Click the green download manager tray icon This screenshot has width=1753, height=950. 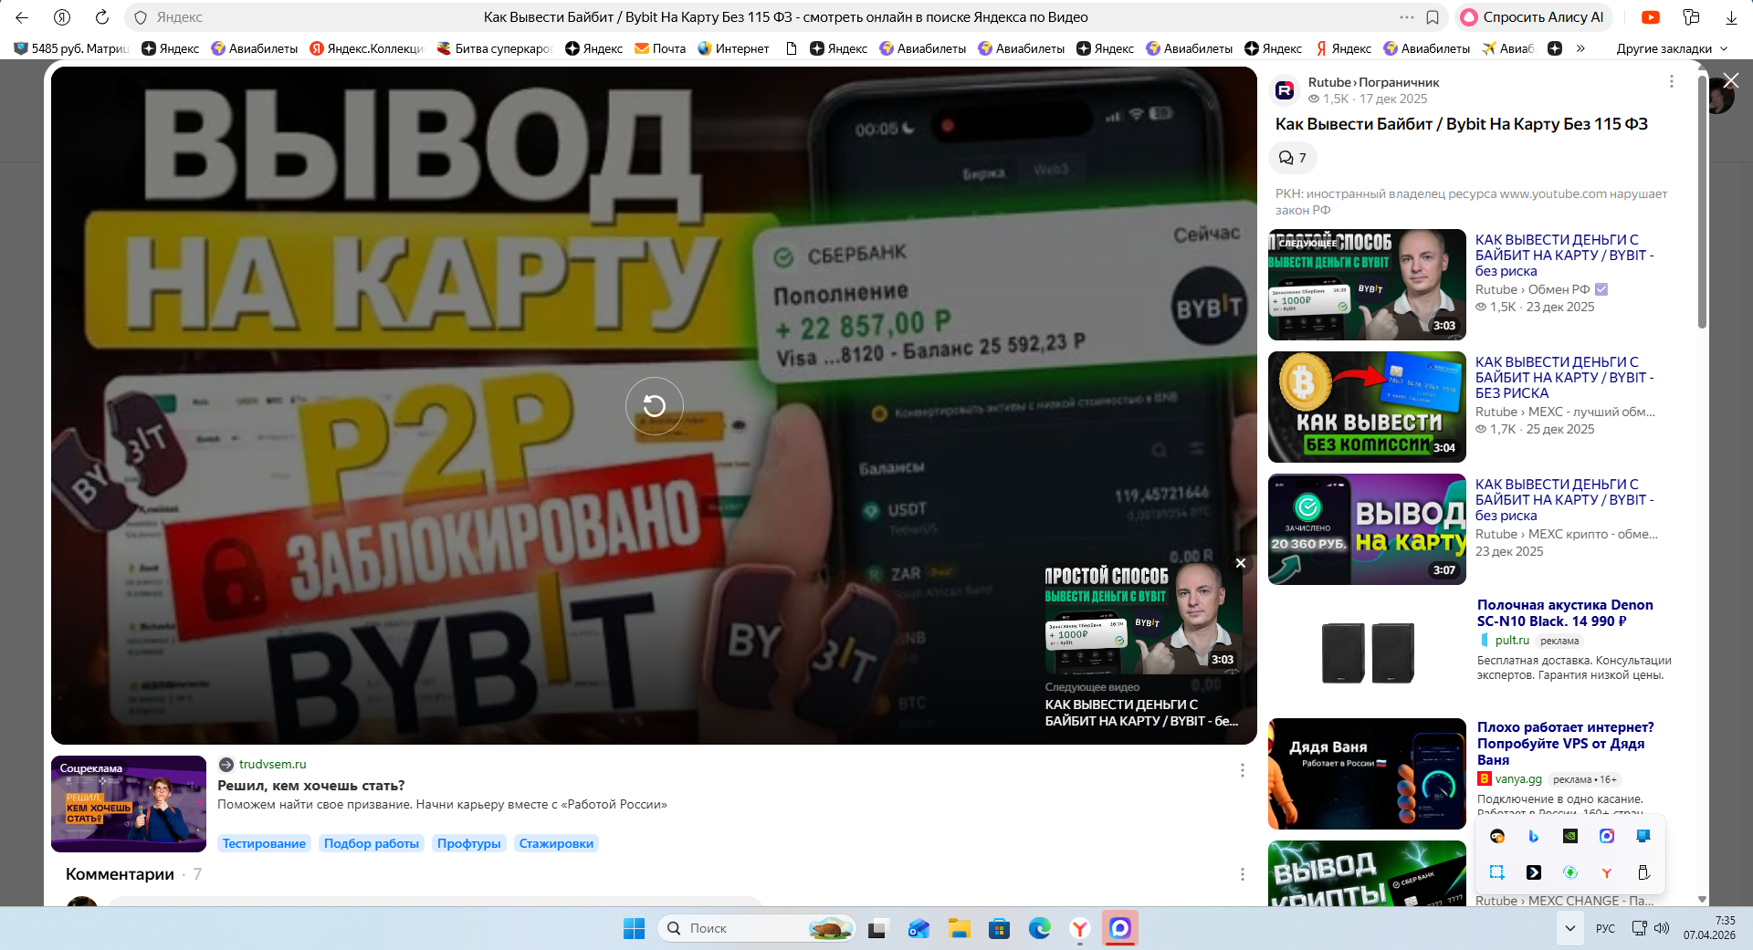click(x=1570, y=872)
